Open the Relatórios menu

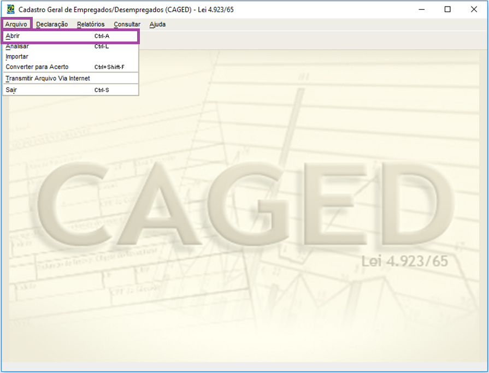91,25
